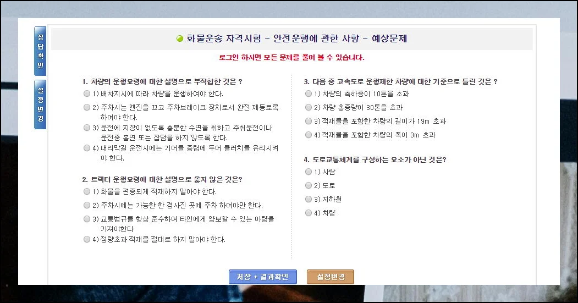Click the 저장 + 결과확인 button
578x303 pixels.
point(263,277)
